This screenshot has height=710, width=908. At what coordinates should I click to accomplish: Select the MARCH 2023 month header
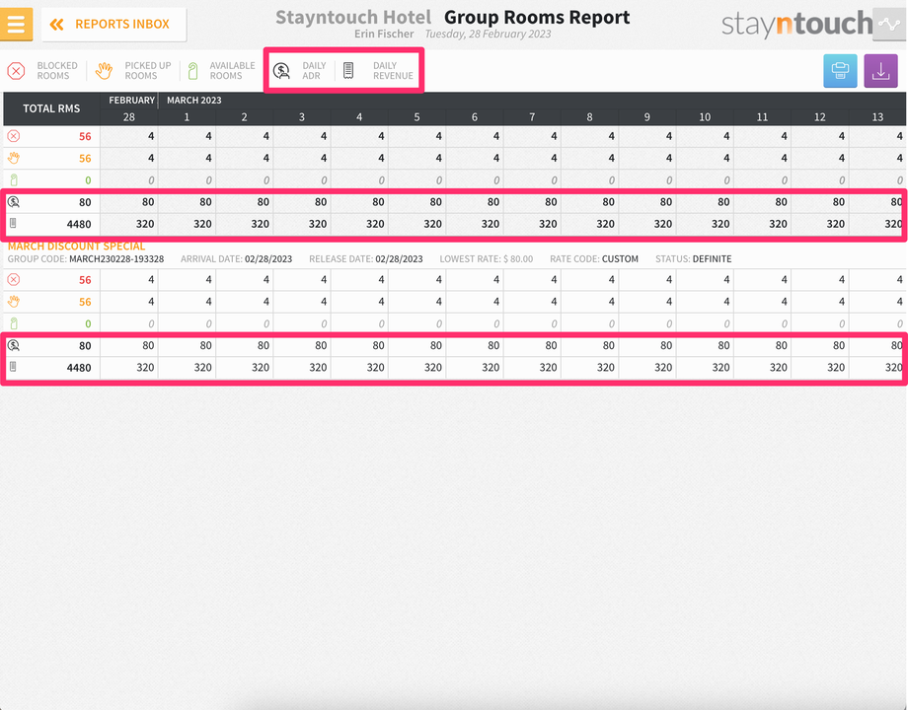[194, 101]
